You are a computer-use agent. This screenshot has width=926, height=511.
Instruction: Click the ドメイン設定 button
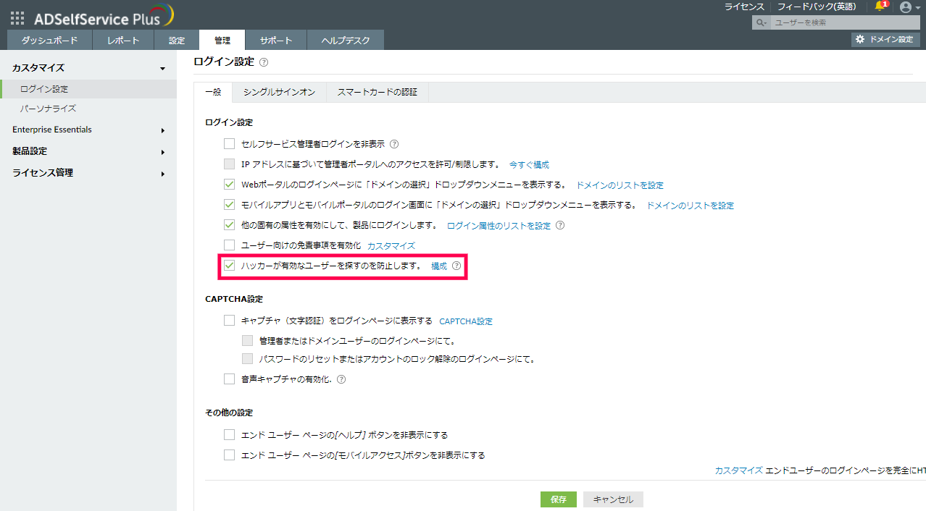coord(885,39)
